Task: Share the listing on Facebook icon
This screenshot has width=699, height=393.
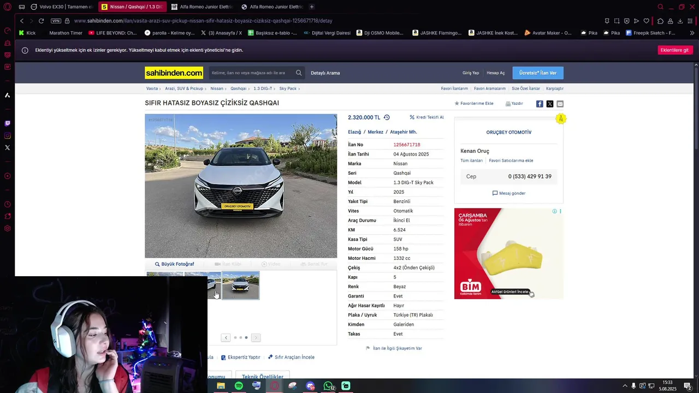Action: (540, 104)
